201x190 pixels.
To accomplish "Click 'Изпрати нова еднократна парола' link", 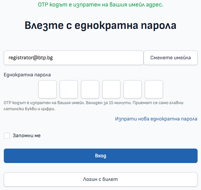I will (x=156, y=119).
